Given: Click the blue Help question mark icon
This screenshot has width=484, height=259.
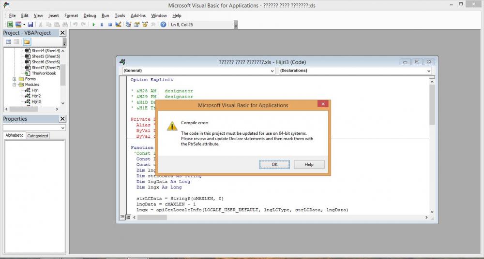Looking at the screenshot, I should pos(163,25).
